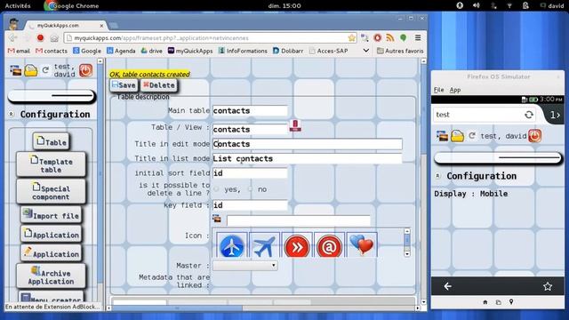The height and width of the screenshot is (320, 569).
Task: Click the Delete button
Action: coord(158,85)
